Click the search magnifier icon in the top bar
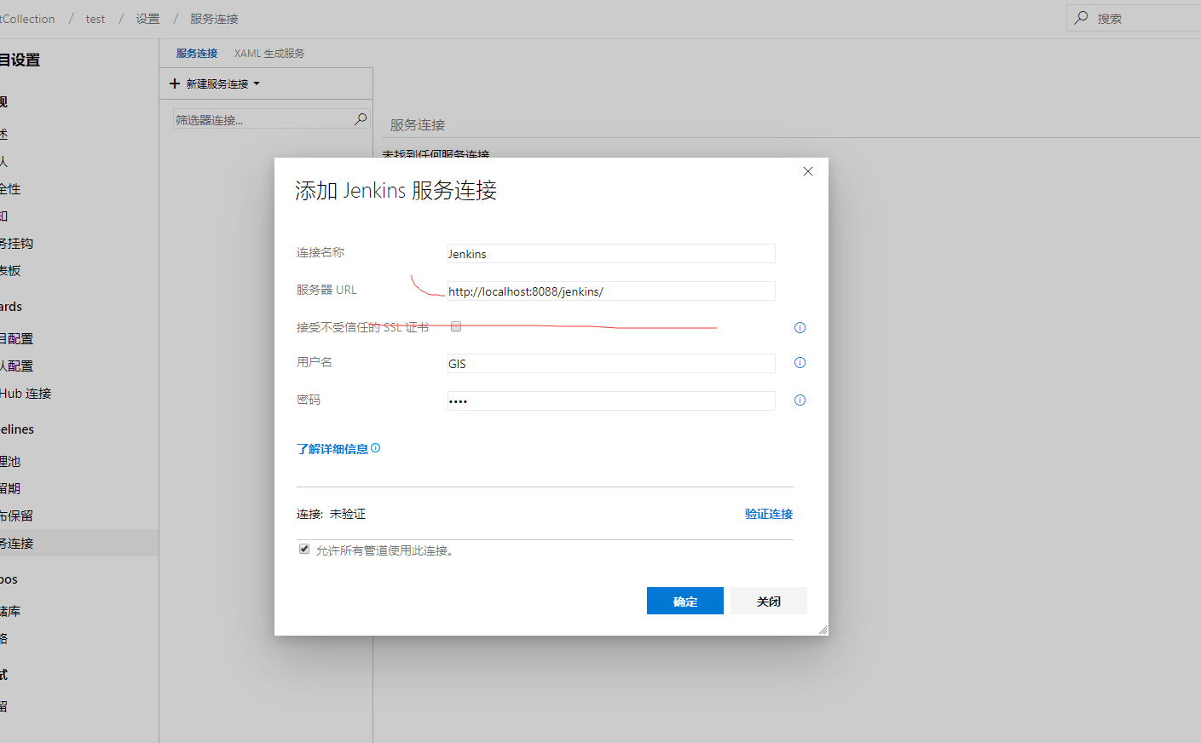The height and width of the screenshot is (743, 1201). 1082,18
